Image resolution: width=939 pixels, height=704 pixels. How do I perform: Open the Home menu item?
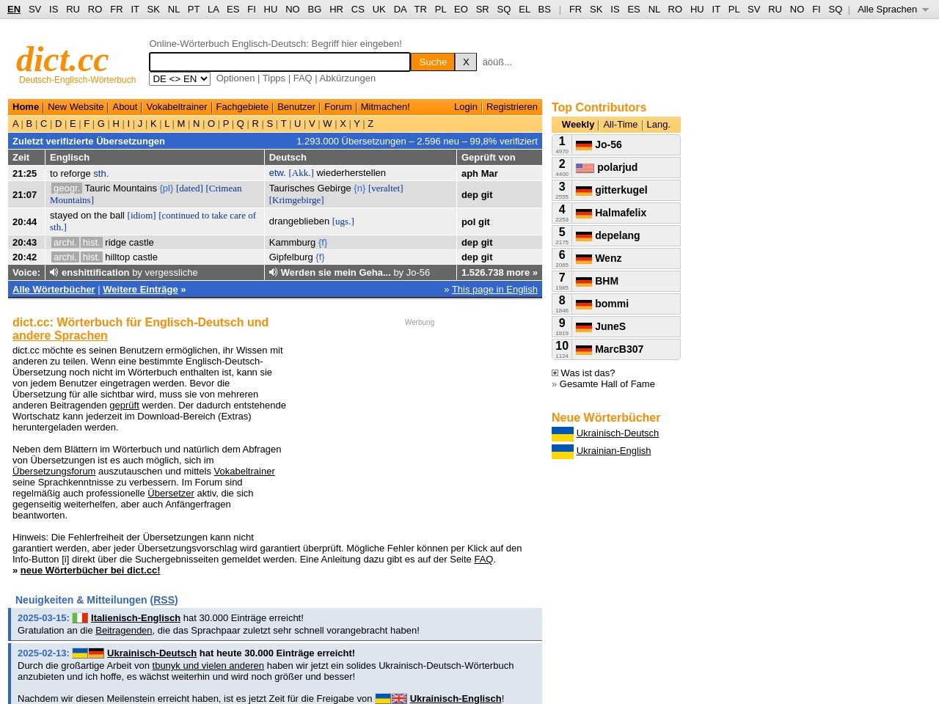click(x=26, y=107)
